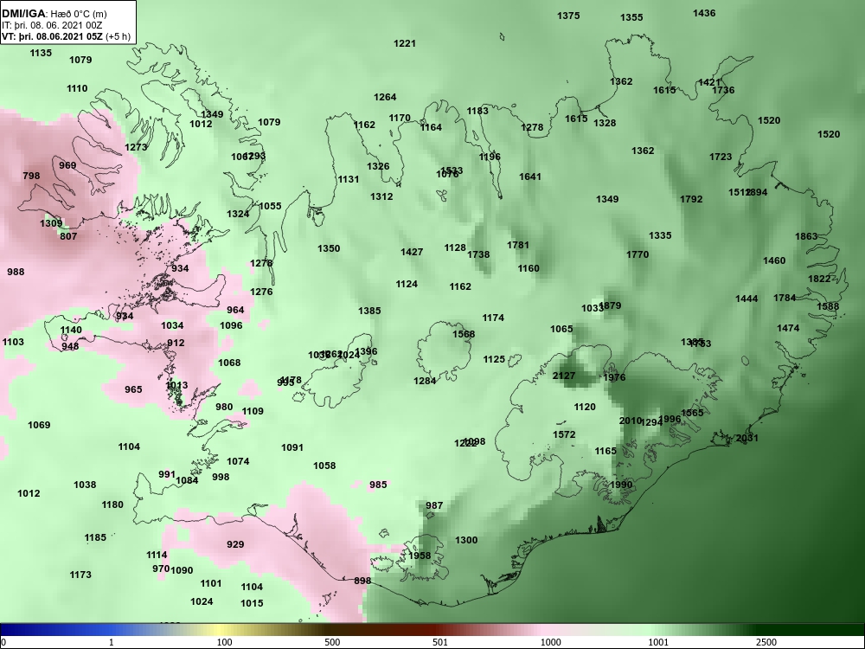The height and width of the screenshot is (649, 865).
Task: Click the 1385 map value
Action: coord(369,312)
